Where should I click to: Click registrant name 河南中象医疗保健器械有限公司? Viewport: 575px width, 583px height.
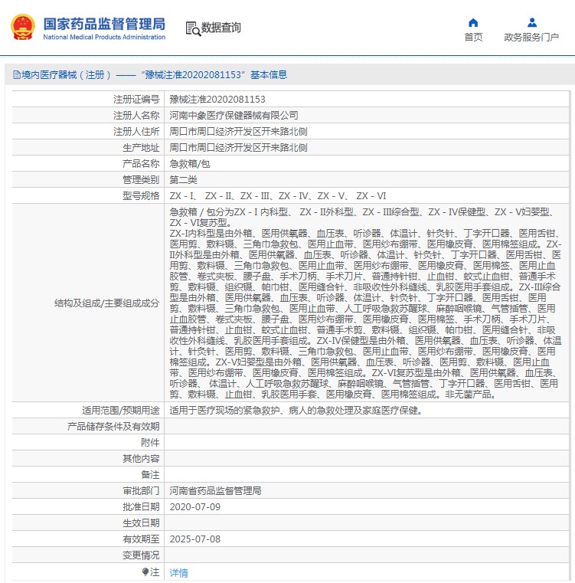pyautogui.click(x=234, y=115)
